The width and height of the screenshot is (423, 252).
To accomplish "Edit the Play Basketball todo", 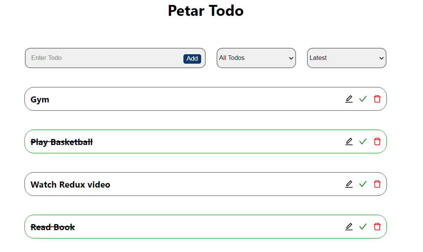I will pyautogui.click(x=349, y=142).
